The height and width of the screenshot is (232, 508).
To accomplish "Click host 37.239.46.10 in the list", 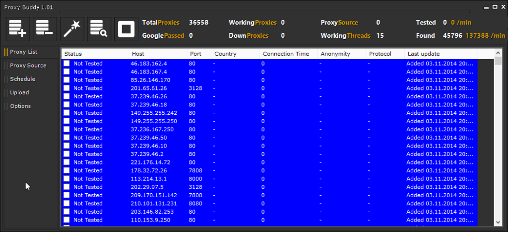I will click(x=149, y=146).
